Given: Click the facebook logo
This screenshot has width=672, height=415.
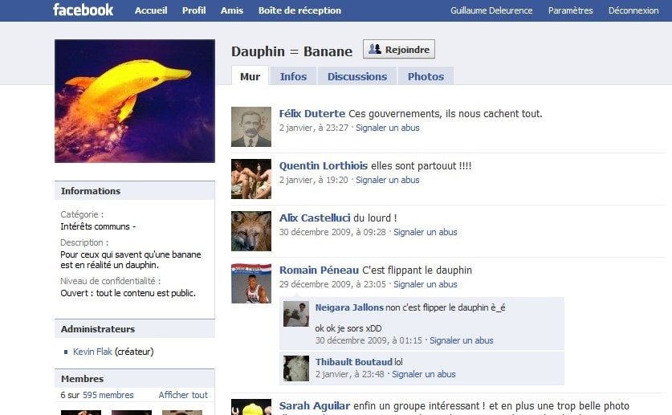Looking at the screenshot, I should (83, 10).
